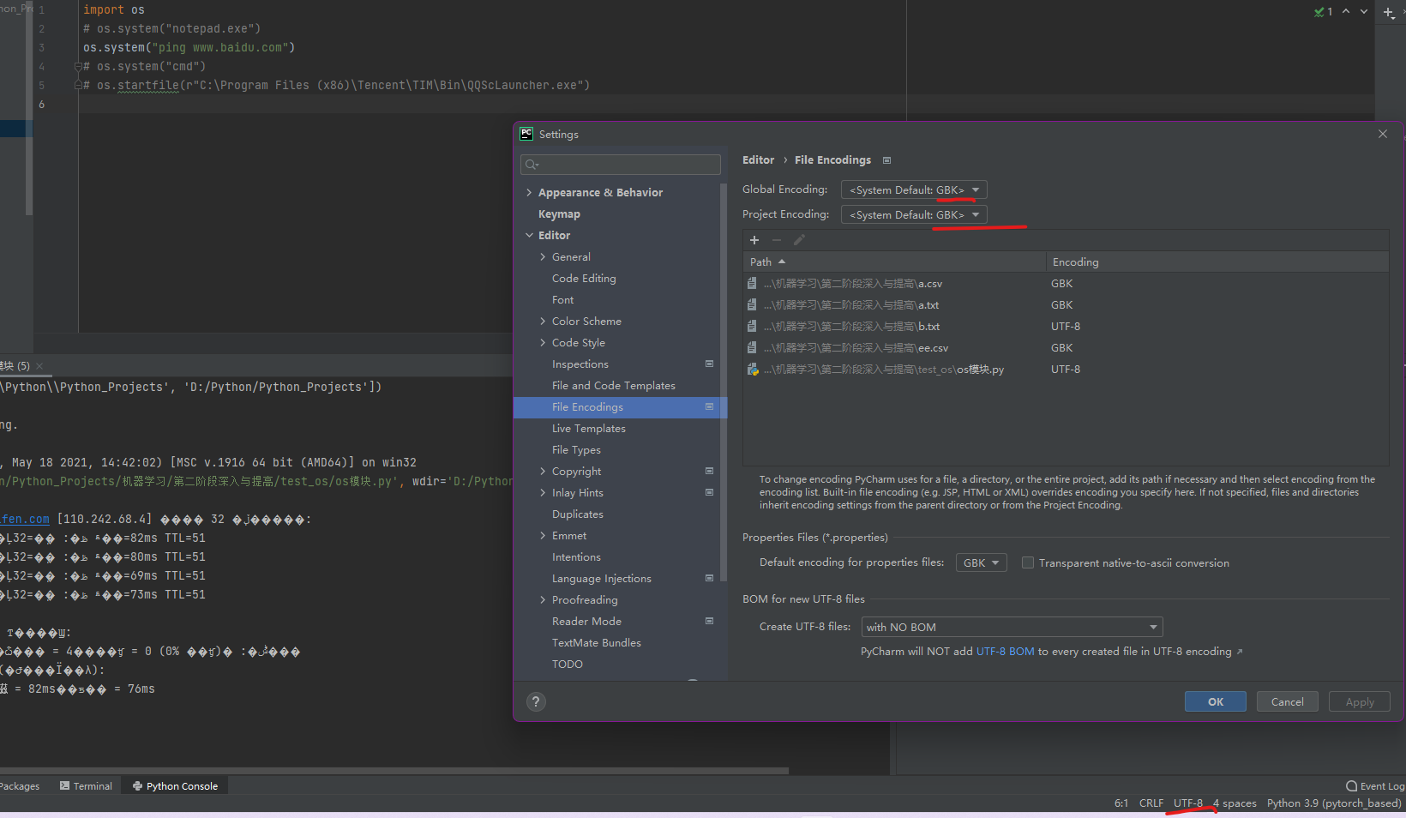1406x818 pixels.
Task: Click the a.csv file icon
Action: coord(752,284)
